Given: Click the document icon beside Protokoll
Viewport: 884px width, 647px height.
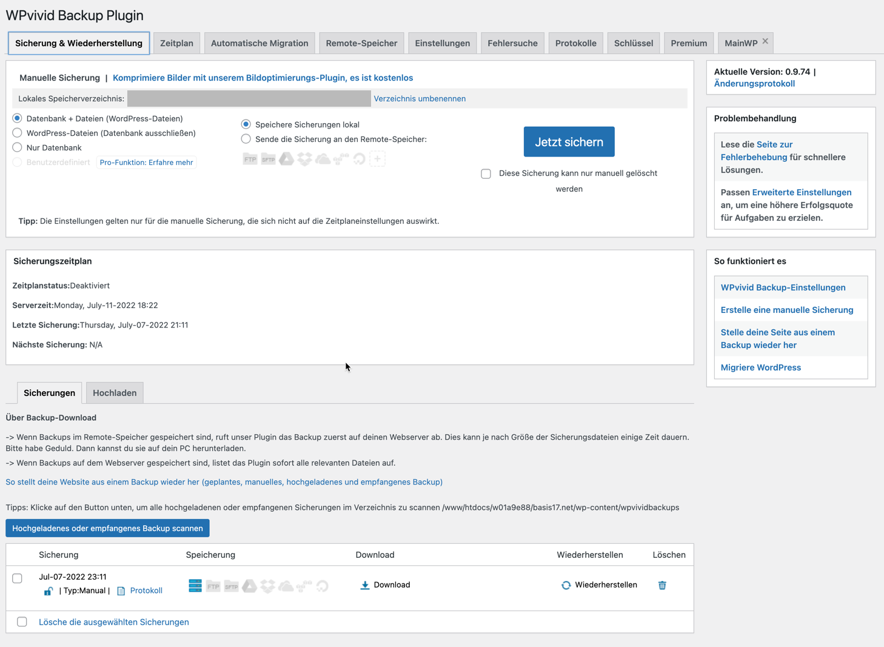Looking at the screenshot, I should [x=121, y=591].
